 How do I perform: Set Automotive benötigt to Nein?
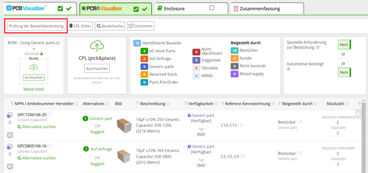pos(344,72)
